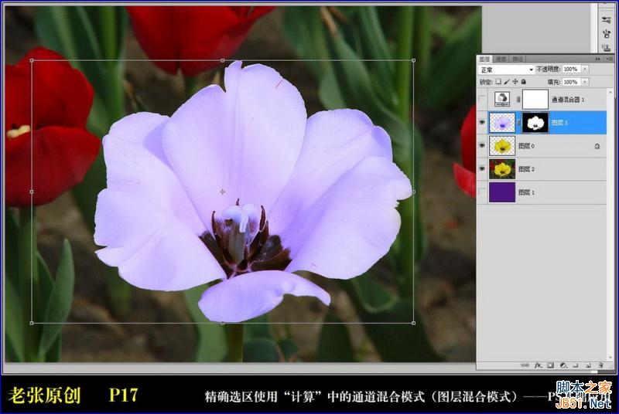Click the bottom-right transform handle
Viewport: 619px width, 414px height.
click(413, 323)
